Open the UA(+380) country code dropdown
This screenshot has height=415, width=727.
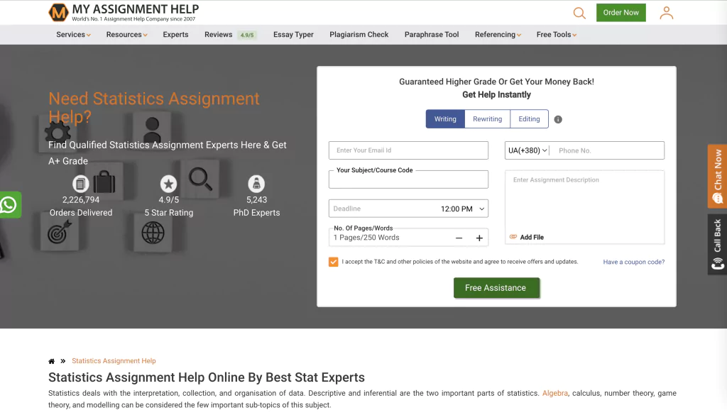click(x=528, y=150)
